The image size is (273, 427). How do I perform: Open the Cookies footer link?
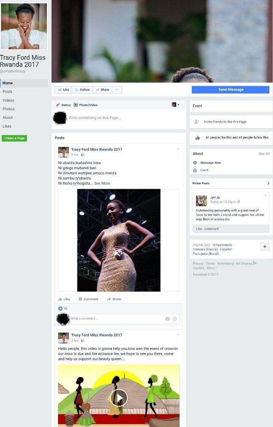click(x=198, y=268)
